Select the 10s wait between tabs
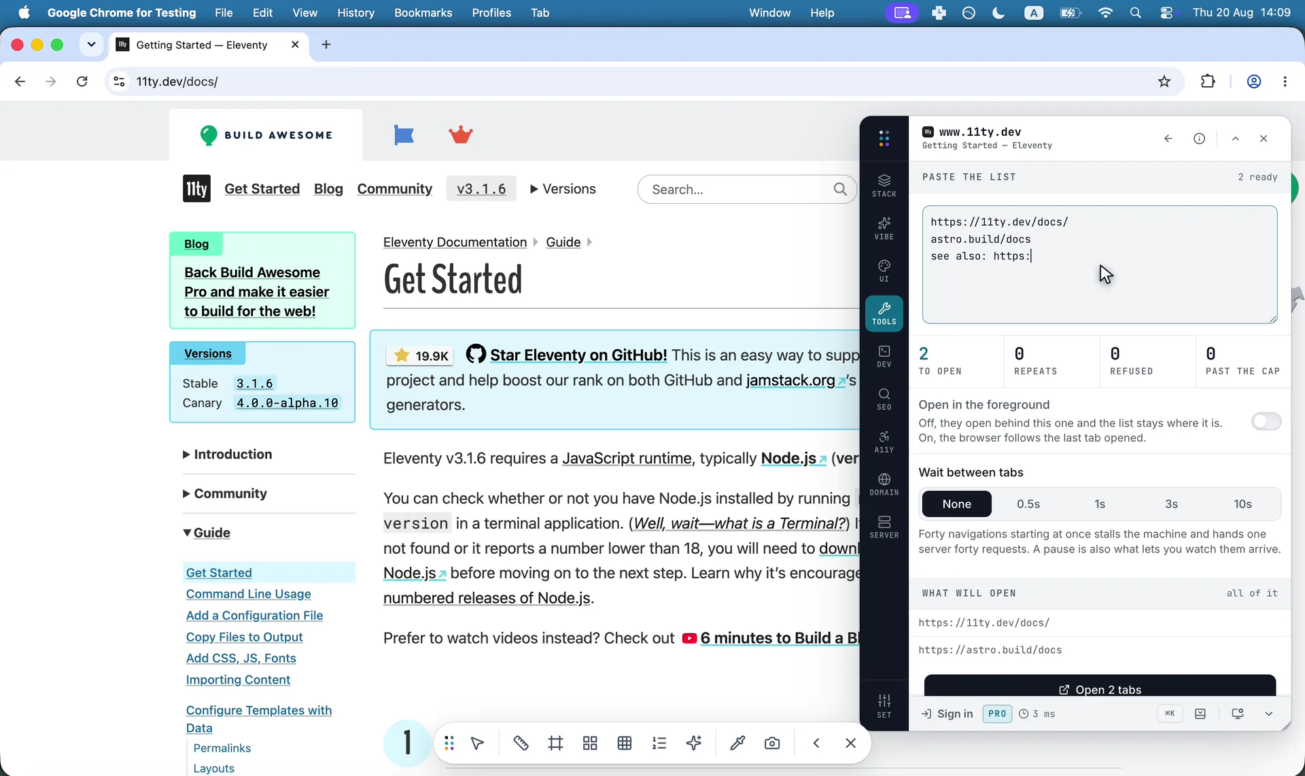This screenshot has width=1305, height=776. point(1242,504)
